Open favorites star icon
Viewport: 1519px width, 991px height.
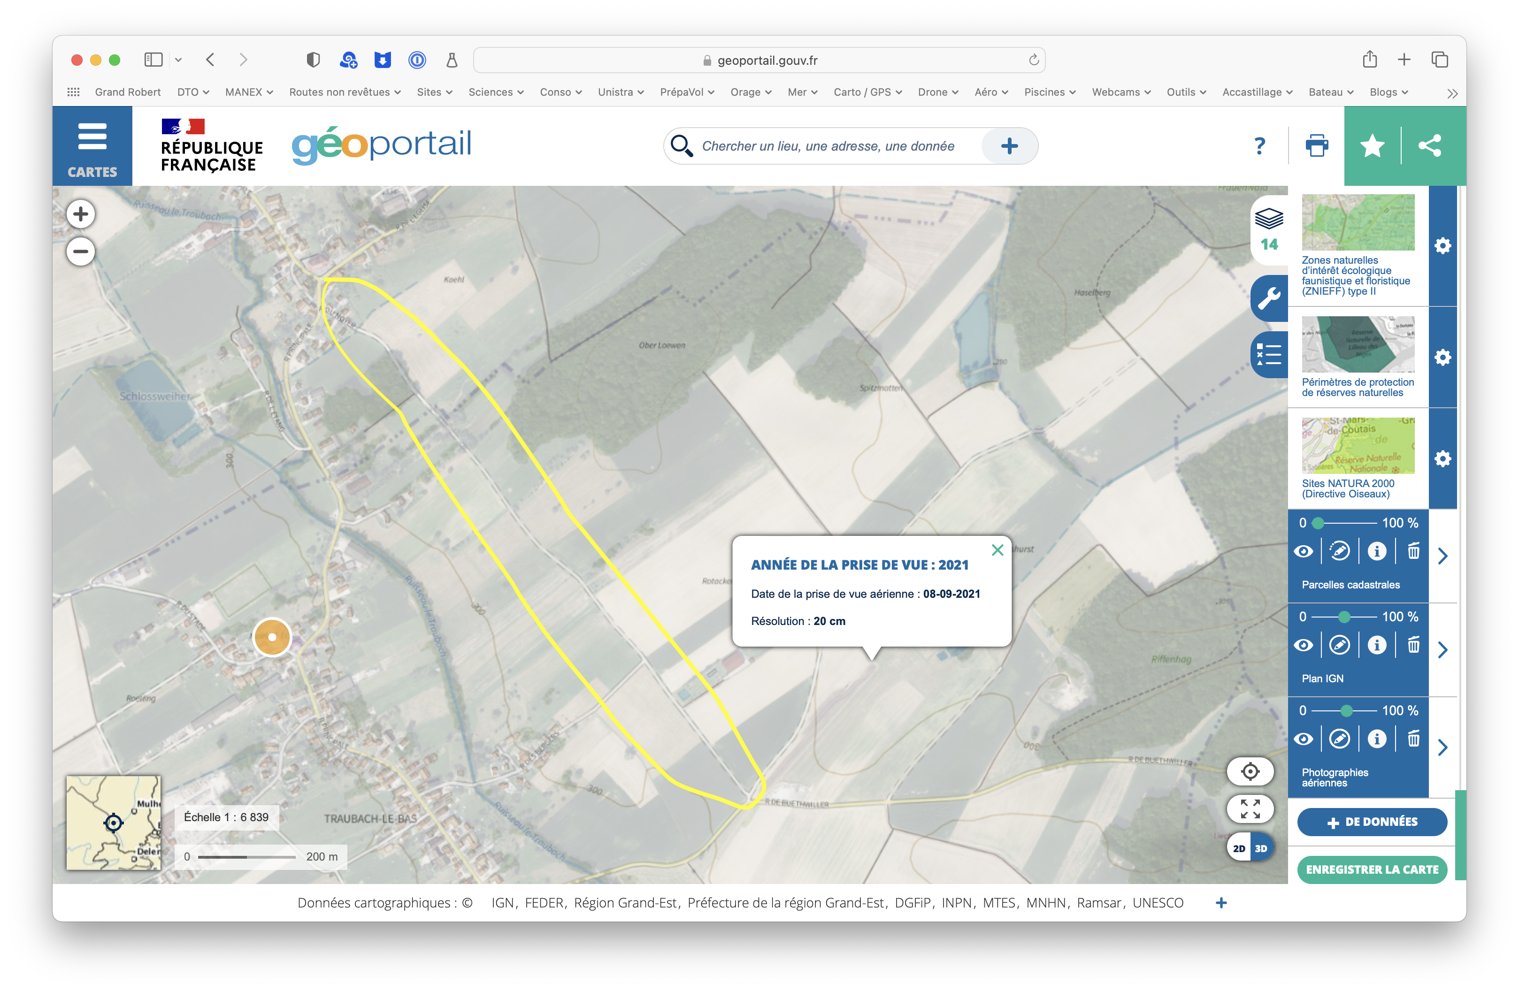pos(1372,146)
